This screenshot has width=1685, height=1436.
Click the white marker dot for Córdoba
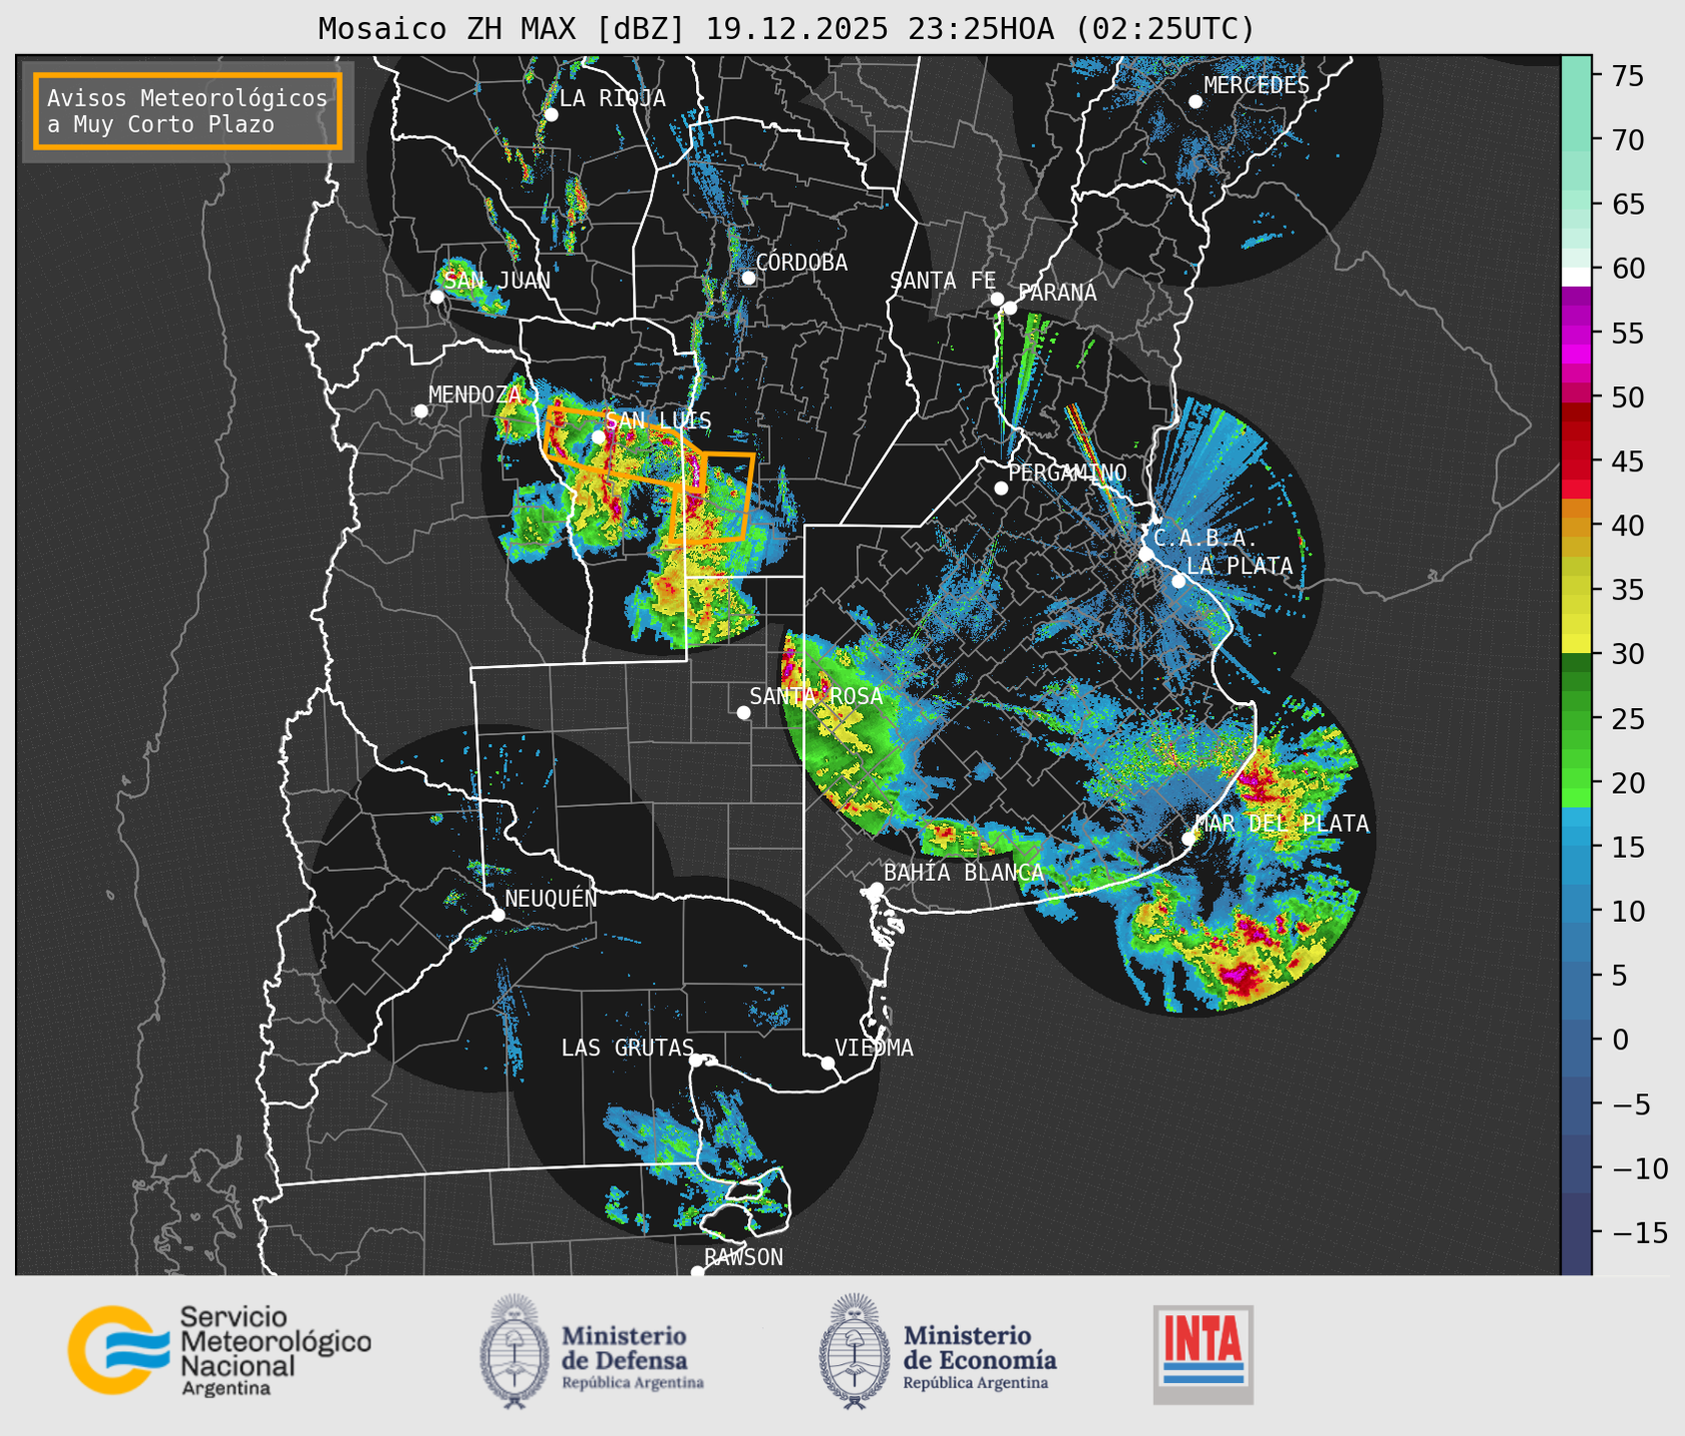pyautogui.click(x=748, y=278)
